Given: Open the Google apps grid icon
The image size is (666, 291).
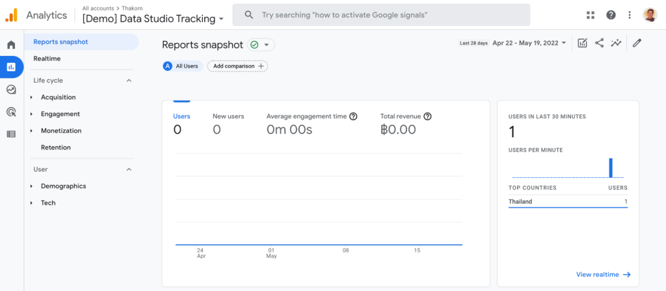Looking at the screenshot, I should pyautogui.click(x=591, y=16).
